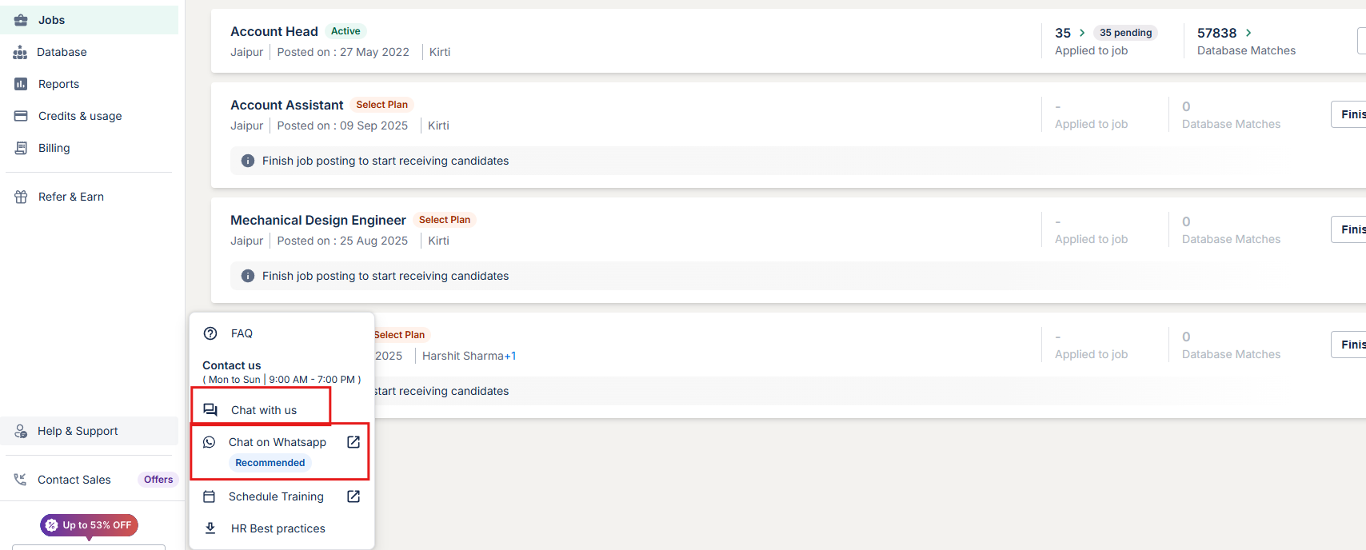Select Chat with us menu option
This screenshot has height=550, width=1366.
pyautogui.click(x=263, y=410)
